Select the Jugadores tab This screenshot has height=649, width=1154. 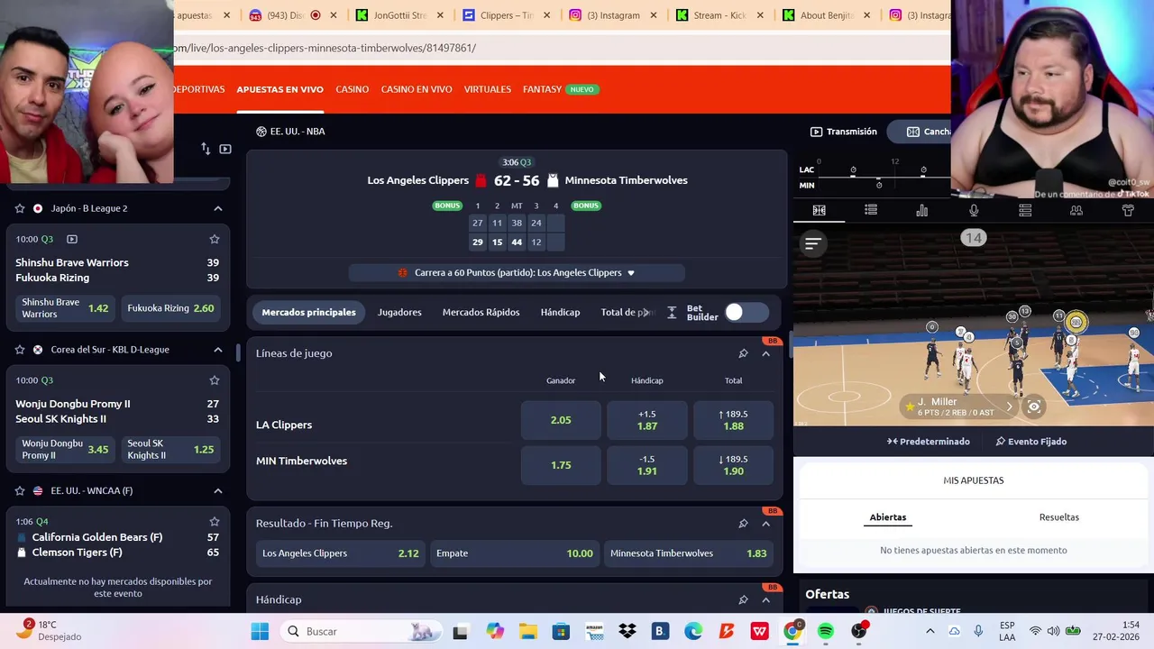coord(399,312)
